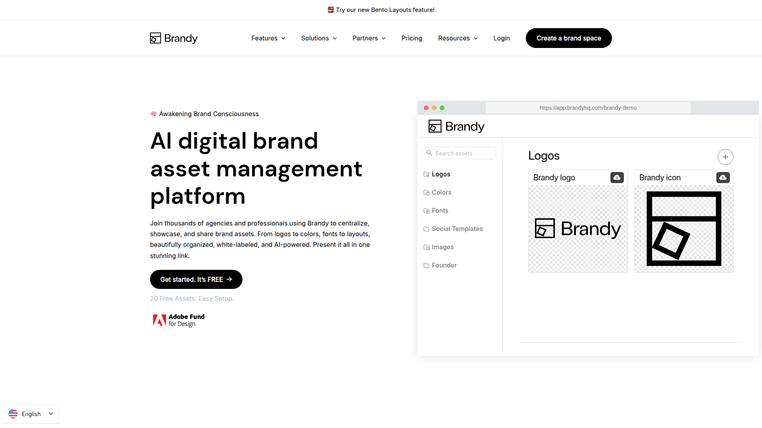This screenshot has height=428, width=762.
Task: Click the Try our new Bento Layouts announcement
Action: (x=381, y=10)
